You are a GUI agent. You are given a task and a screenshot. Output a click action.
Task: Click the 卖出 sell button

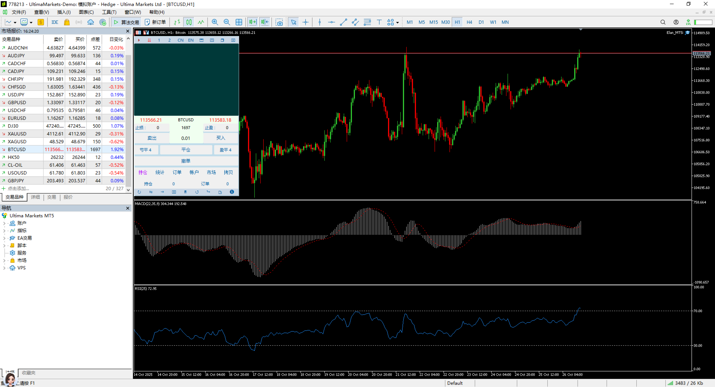152,138
